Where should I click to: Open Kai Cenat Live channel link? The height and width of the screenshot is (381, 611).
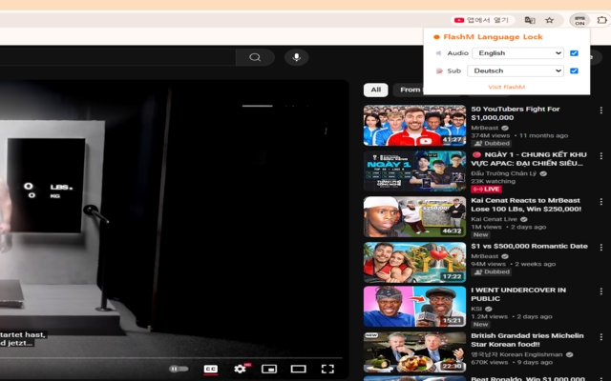[494, 219]
